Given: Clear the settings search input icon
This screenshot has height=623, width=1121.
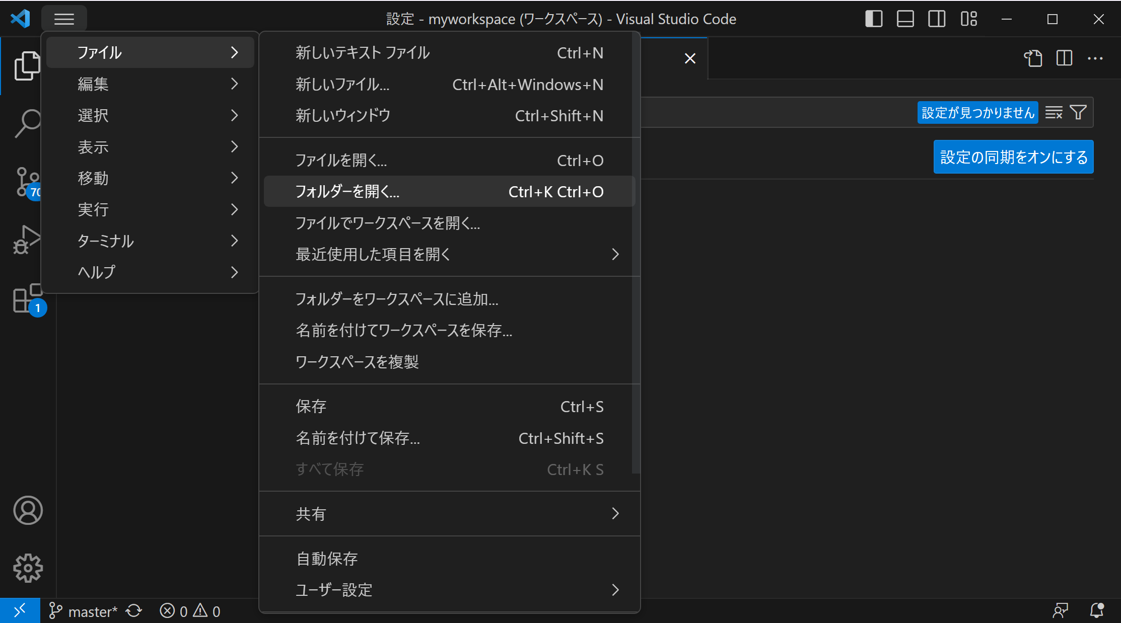Looking at the screenshot, I should pyautogui.click(x=1054, y=112).
